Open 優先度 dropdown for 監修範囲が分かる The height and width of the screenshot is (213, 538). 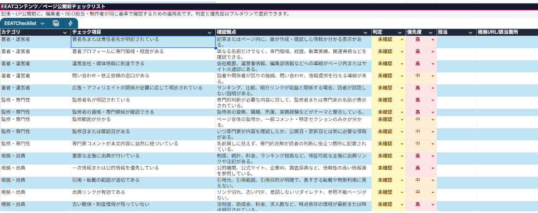[x=433, y=119]
